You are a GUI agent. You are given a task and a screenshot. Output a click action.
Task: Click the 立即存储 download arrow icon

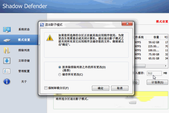point(7,61)
